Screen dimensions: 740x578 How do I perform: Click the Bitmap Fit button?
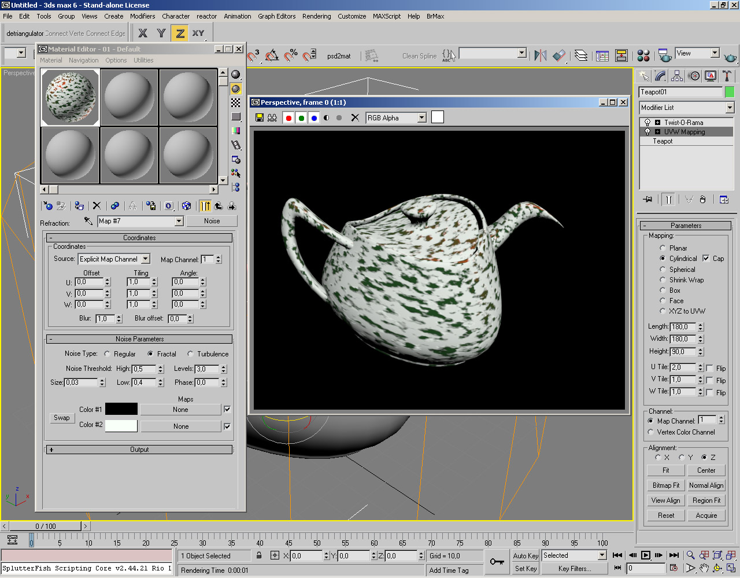point(666,485)
